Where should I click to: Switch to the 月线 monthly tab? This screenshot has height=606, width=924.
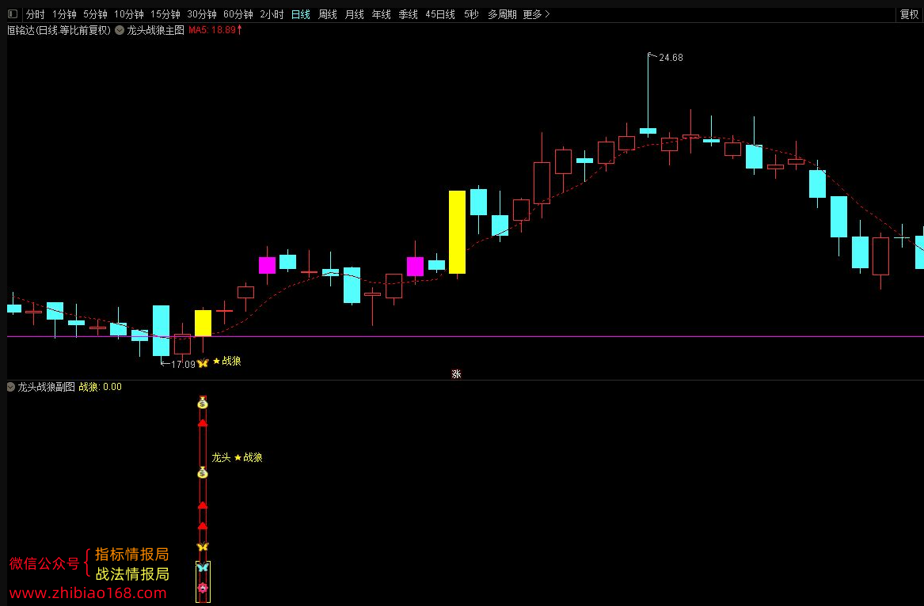click(354, 14)
